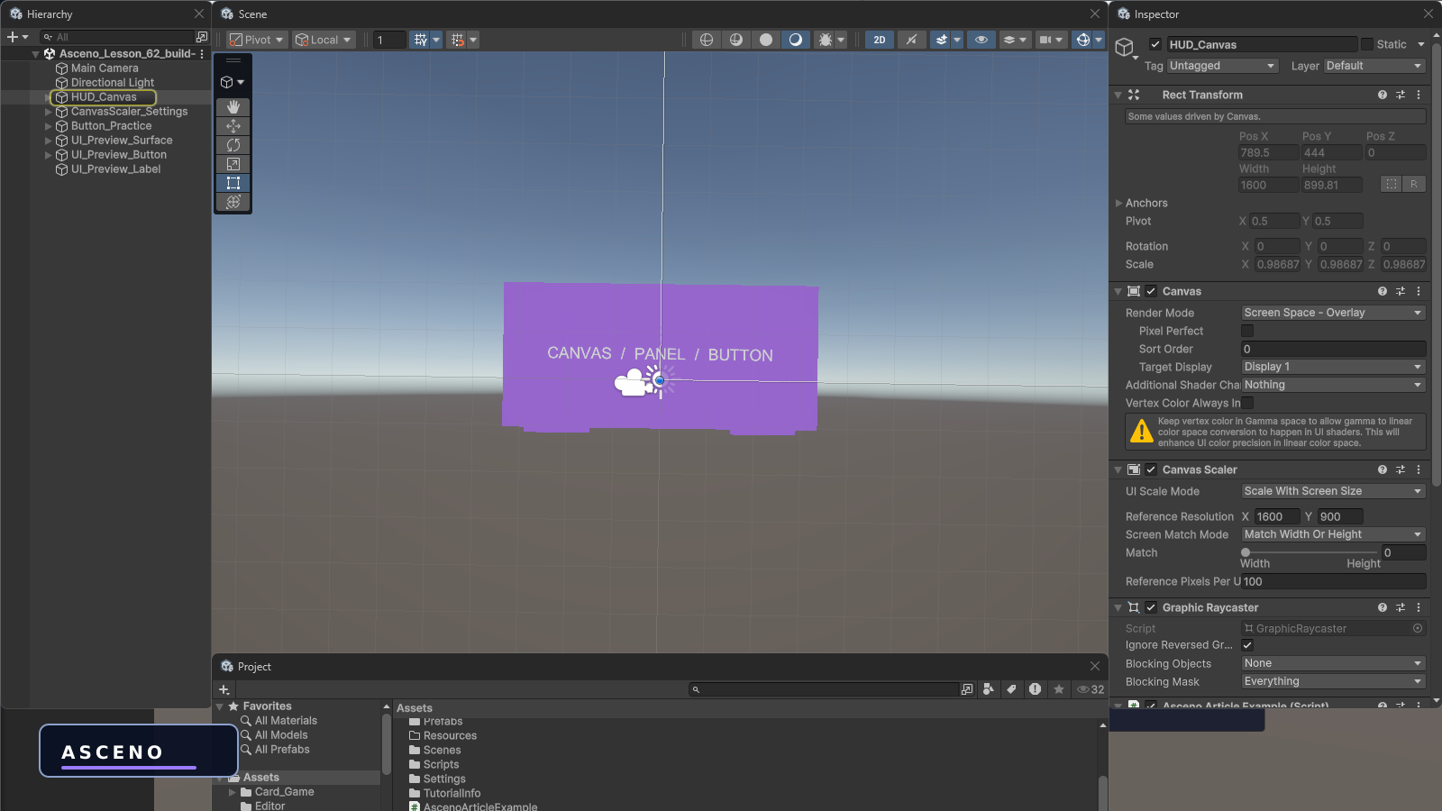Viewport: 1442px width, 811px height.
Task: Switch to shaded draw mode
Action: [x=796, y=40]
